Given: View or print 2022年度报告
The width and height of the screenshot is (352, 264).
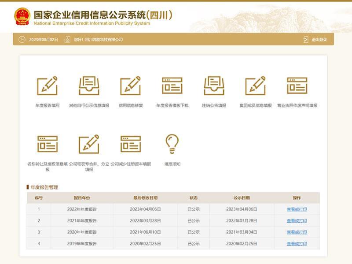Looking at the screenshot, I should click(297, 209).
